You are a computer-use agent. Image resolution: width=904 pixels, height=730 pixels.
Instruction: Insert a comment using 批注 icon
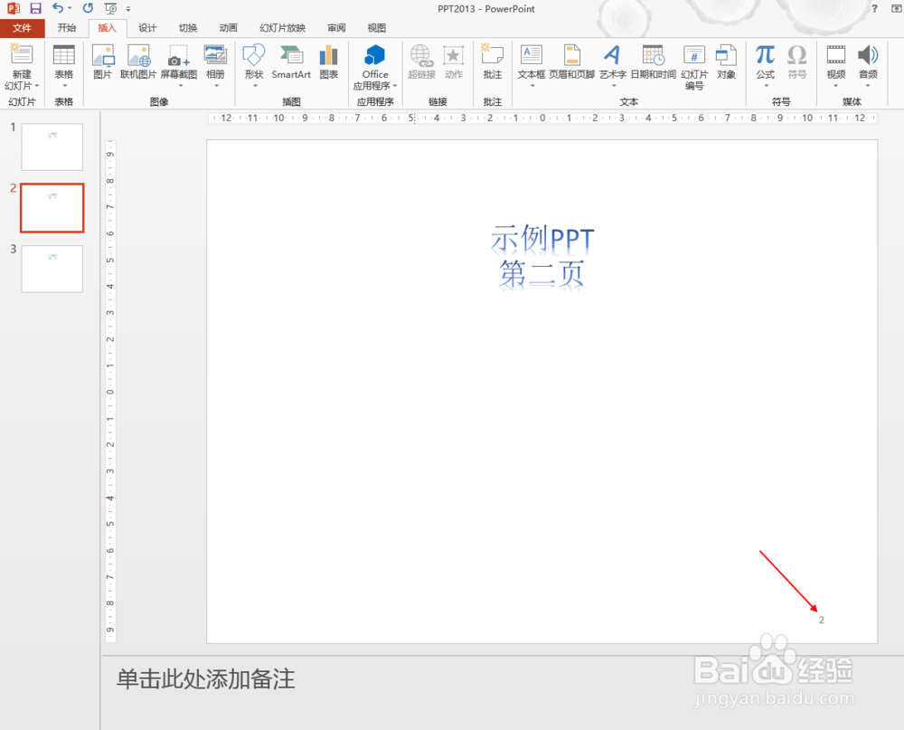tap(492, 63)
